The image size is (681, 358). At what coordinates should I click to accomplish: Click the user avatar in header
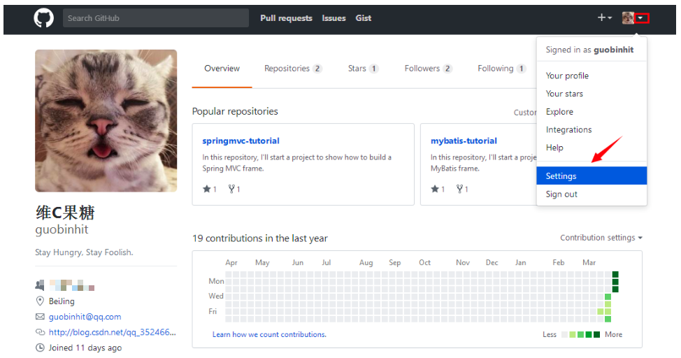(628, 17)
